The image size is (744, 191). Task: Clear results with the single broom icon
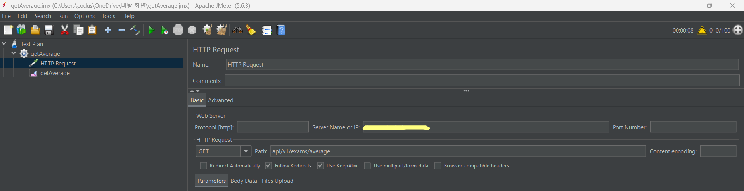[208, 30]
